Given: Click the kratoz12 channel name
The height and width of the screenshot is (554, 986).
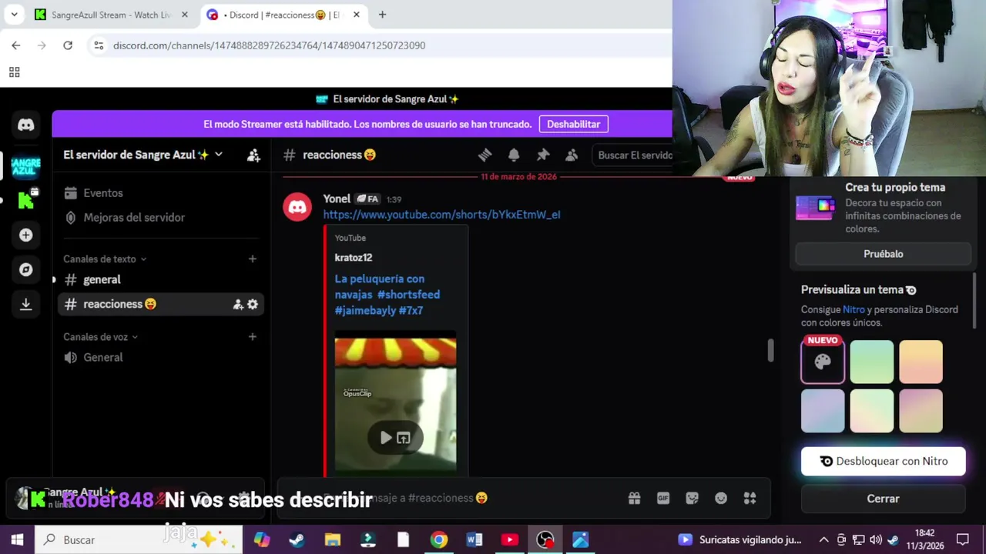Looking at the screenshot, I should tap(354, 258).
